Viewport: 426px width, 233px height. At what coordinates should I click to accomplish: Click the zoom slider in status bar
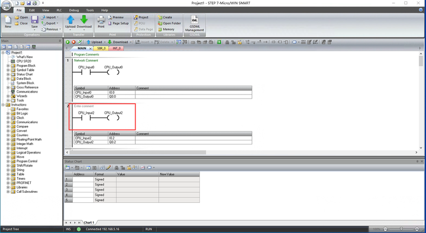[401, 229]
